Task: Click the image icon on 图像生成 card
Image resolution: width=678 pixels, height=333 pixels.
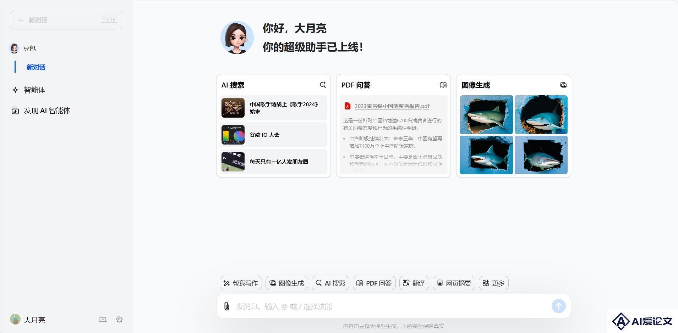Action: 563,85
